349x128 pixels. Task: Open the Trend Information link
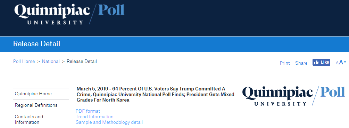(94, 117)
